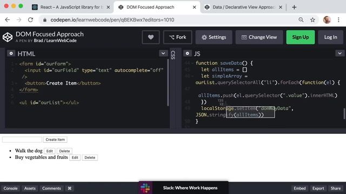Click the new item text field

pos(22,140)
